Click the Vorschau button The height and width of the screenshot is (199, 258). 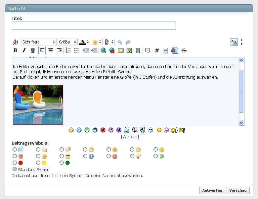[x=238, y=190]
